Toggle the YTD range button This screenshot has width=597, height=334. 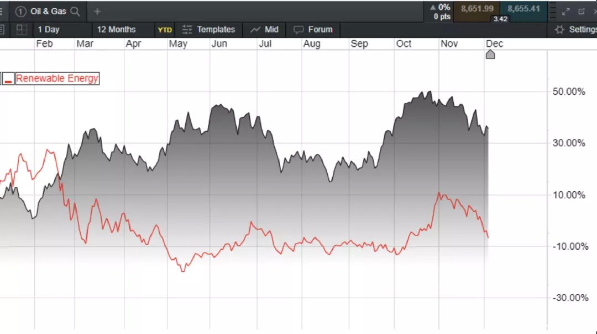tap(165, 30)
